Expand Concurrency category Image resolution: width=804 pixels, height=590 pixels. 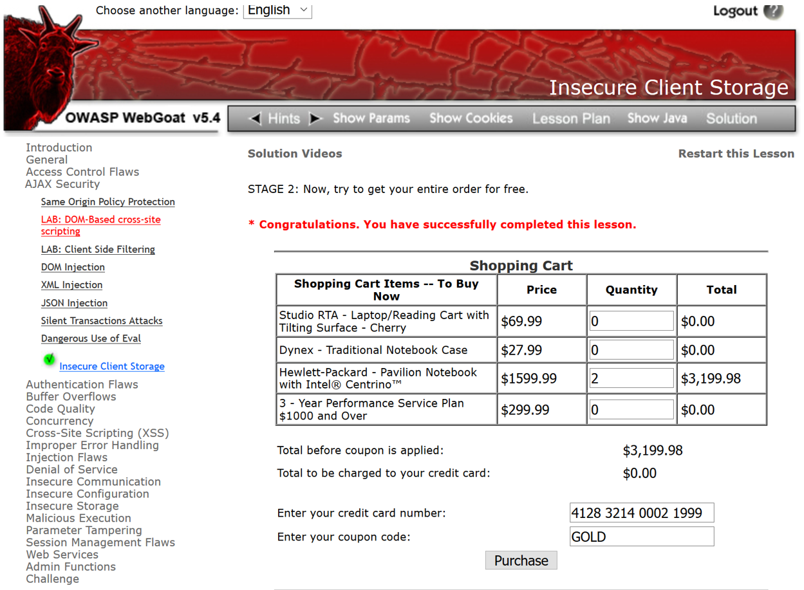[59, 421]
